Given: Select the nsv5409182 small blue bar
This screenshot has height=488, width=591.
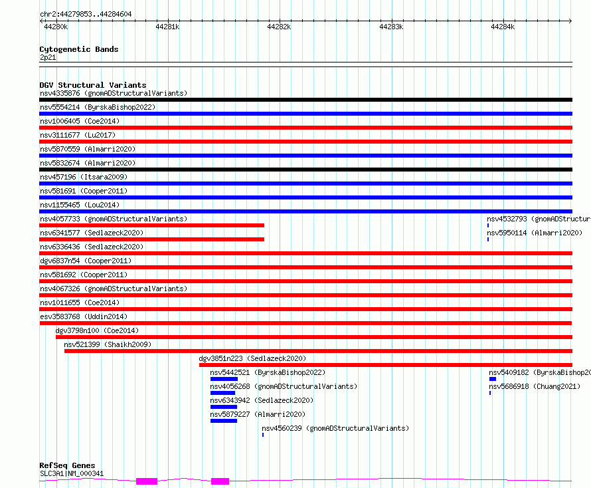Looking at the screenshot, I should tap(493, 379).
